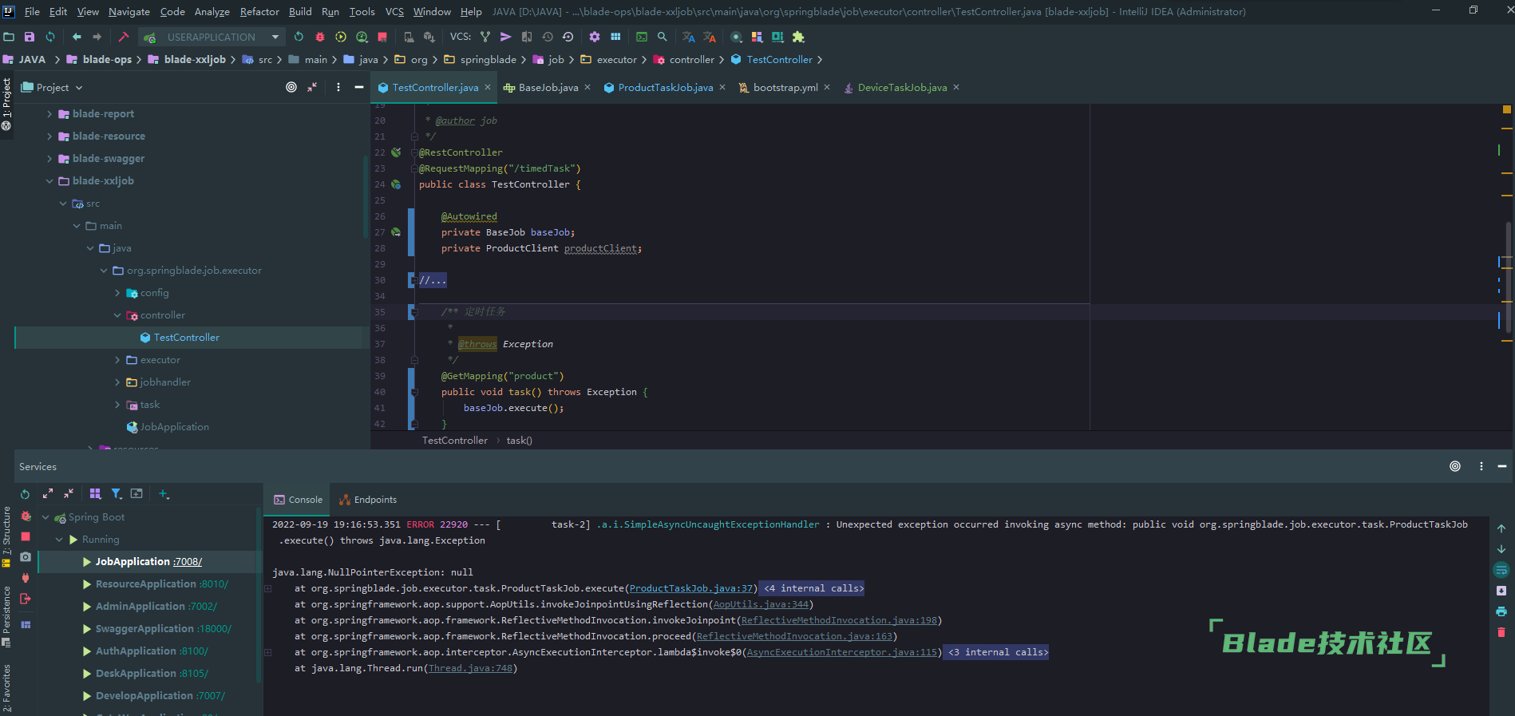Click the puzzle piece plugin icon
1515x716 pixels.
pos(798,37)
